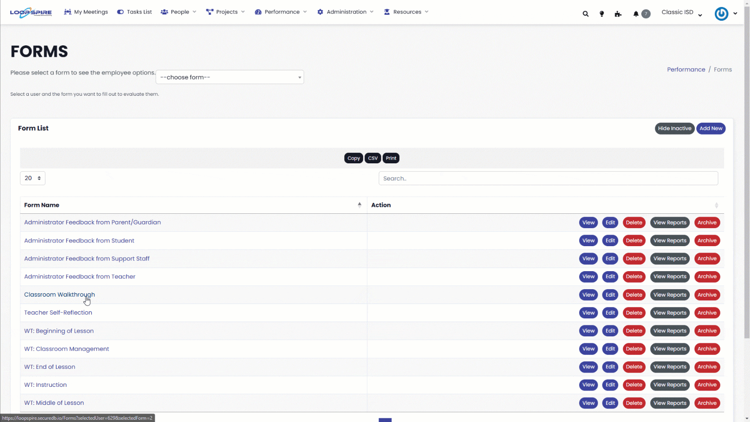
Task: Open the choose form dropdown
Action: click(x=229, y=77)
